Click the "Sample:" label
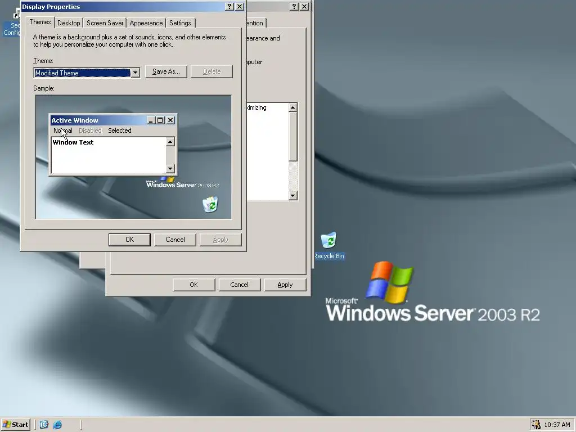The height and width of the screenshot is (432, 576). pos(44,88)
